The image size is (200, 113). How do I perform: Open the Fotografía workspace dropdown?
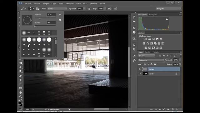169,9
